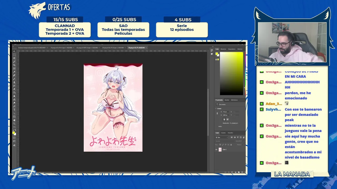
Task: Create a new layer icon
Action: click(242, 172)
